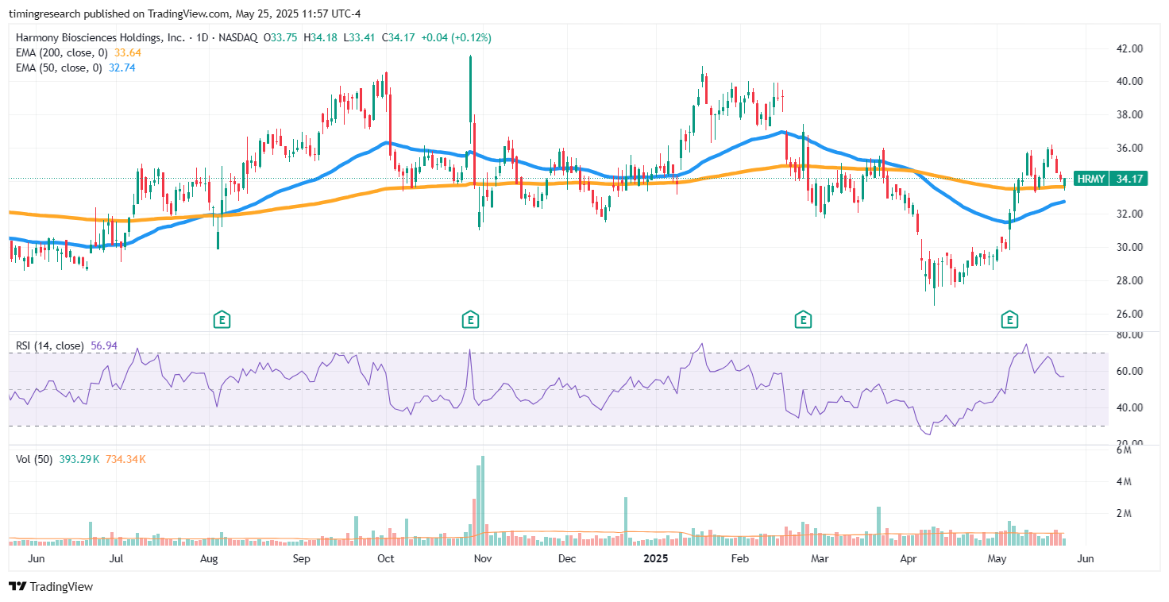
Task: Click the high value H34.18
Action: pos(322,37)
